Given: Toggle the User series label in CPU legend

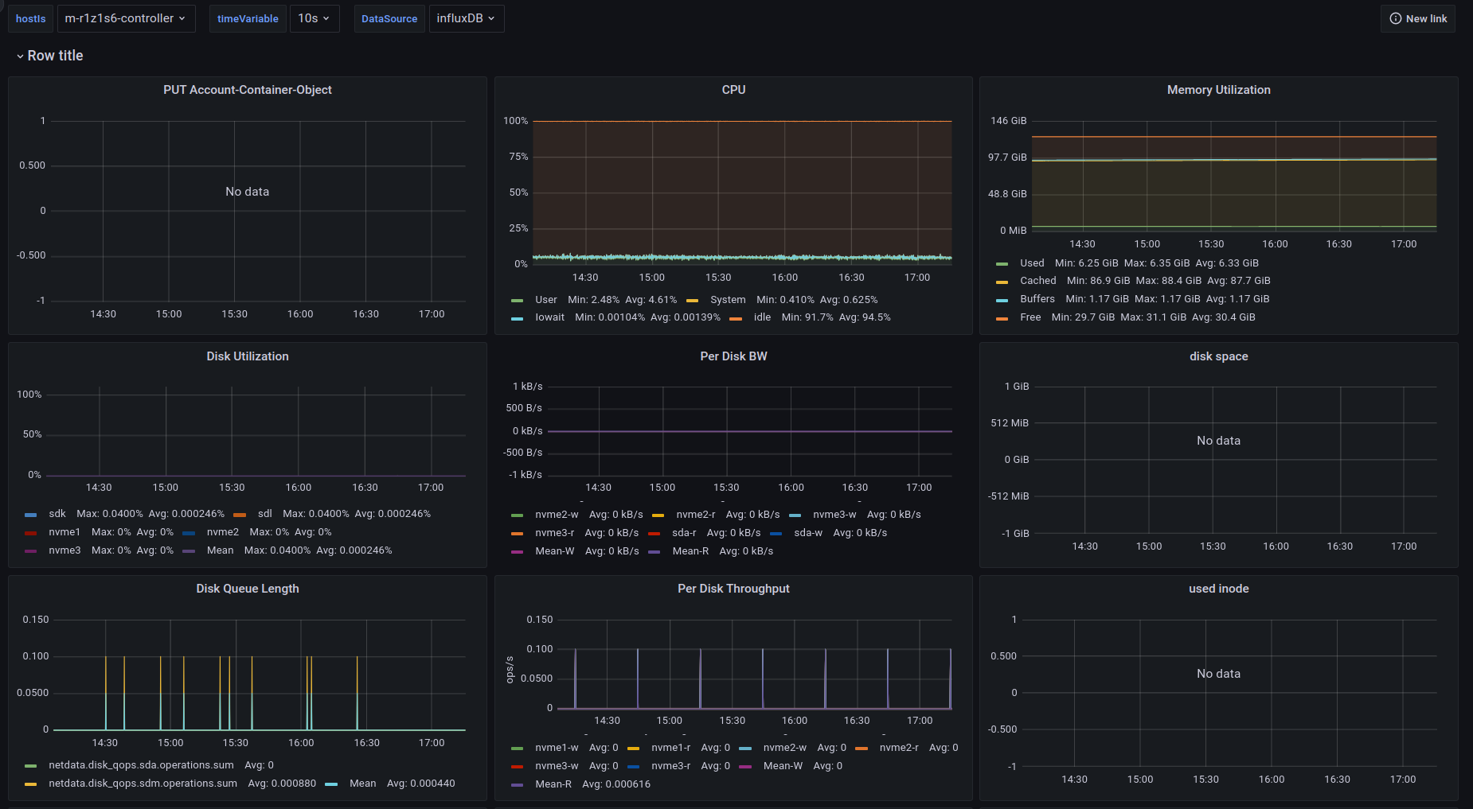Looking at the screenshot, I should [x=546, y=300].
